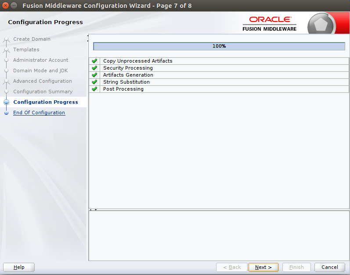Select Templates step in navigation
This screenshot has height=275, width=350.
[x=26, y=49]
